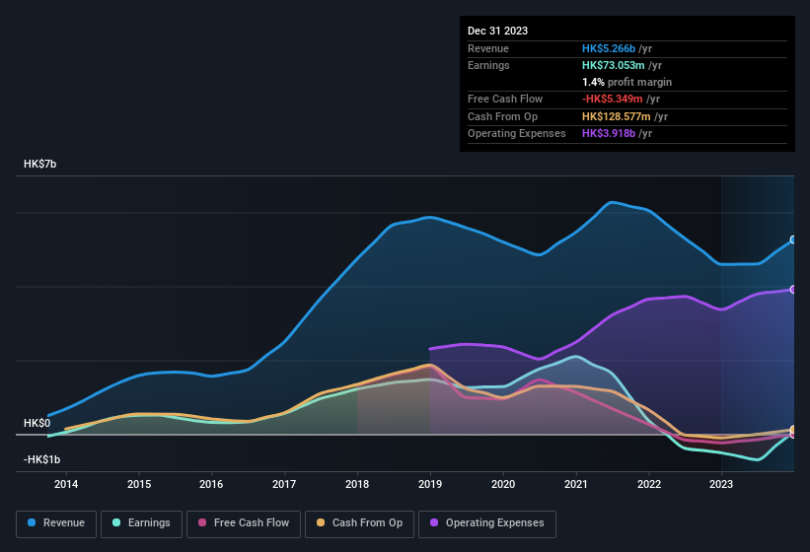Viewport: 810px width, 552px height.
Task: Toggle the Earnings legend button
Action: 141,523
